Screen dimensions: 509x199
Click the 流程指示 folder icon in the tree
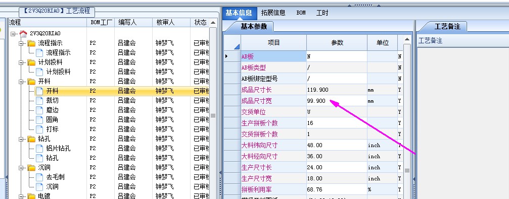(x=31, y=43)
